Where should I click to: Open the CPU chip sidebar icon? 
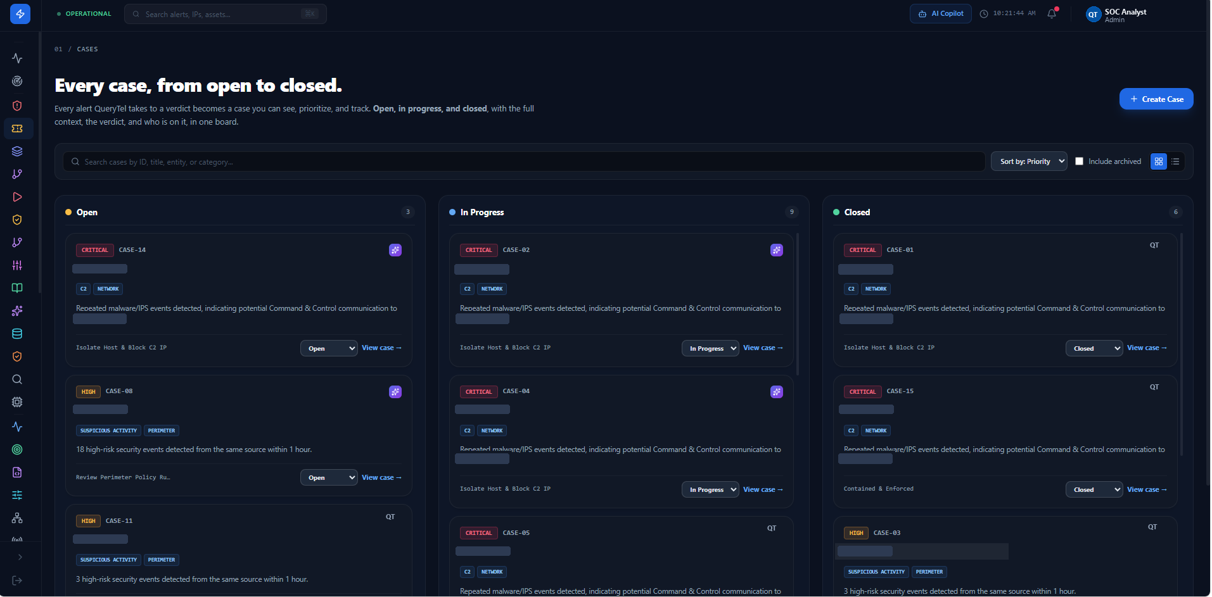point(17,402)
